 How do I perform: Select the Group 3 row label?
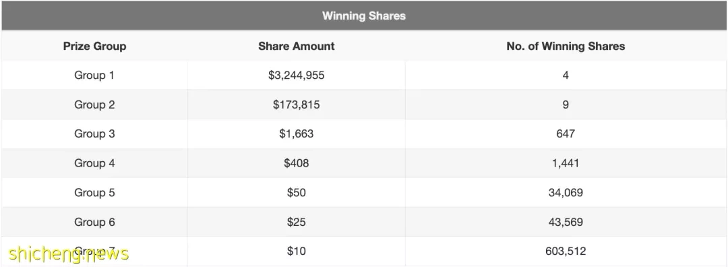pos(94,133)
